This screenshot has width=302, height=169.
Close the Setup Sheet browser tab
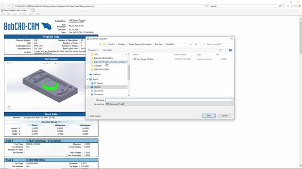30,10
